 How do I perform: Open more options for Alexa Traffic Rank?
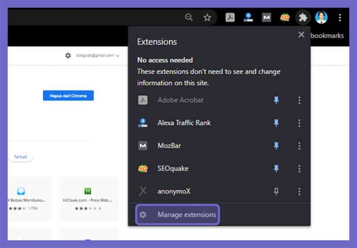299,123
